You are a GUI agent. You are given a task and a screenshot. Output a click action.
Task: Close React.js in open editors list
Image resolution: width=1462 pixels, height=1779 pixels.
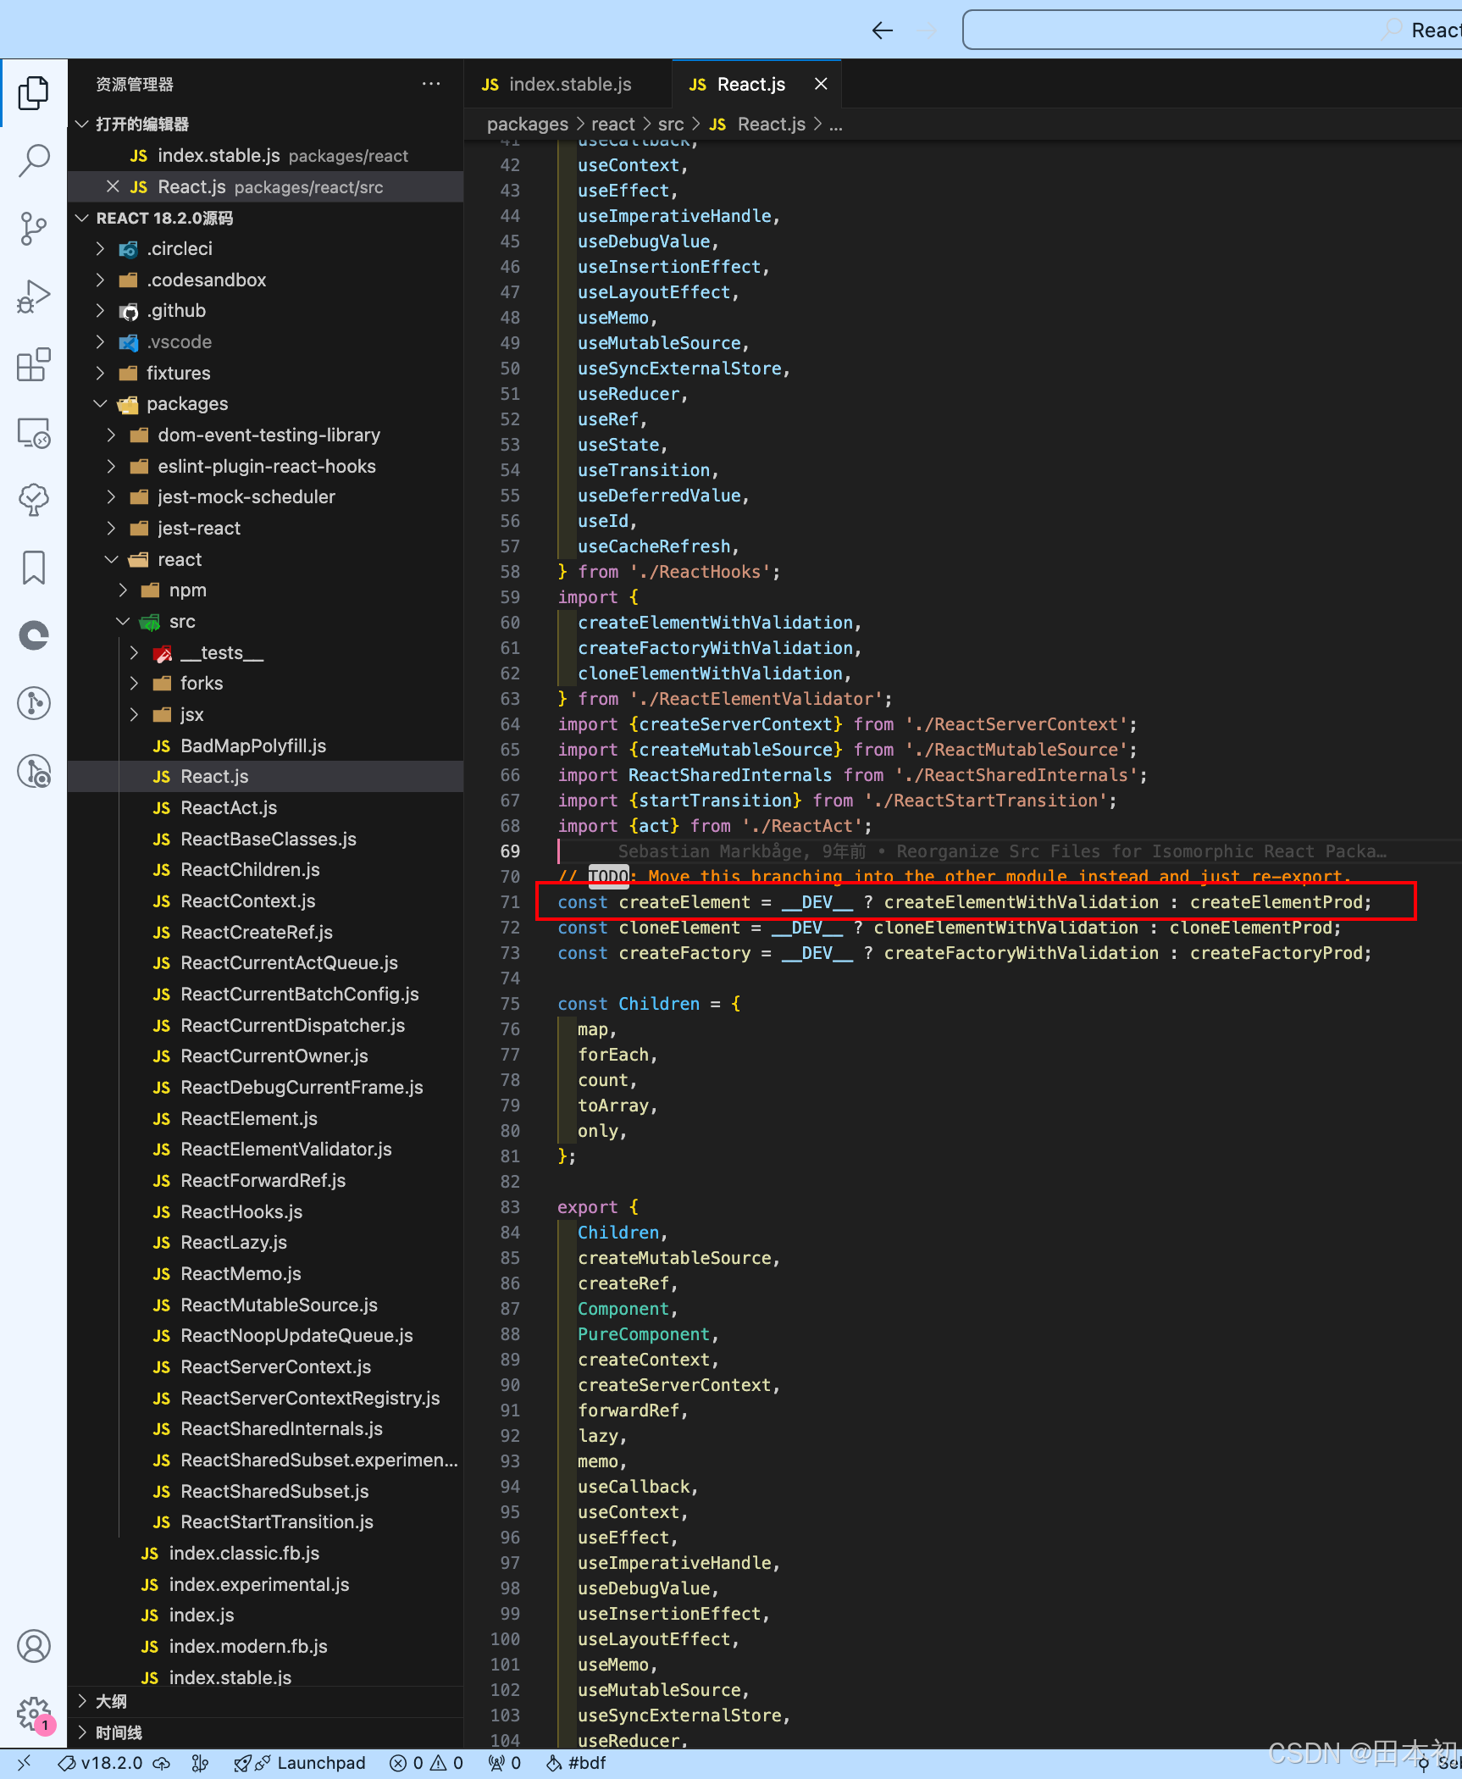(x=113, y=186)
